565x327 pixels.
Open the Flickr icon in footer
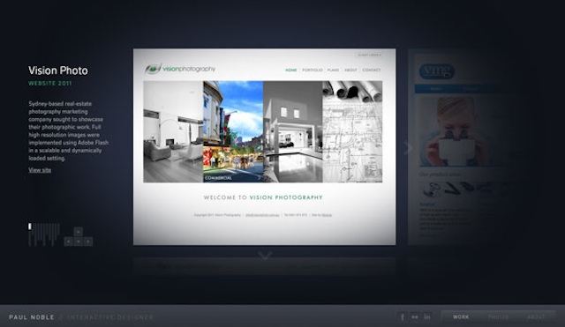pyautogui.click(x=415, y=317)
